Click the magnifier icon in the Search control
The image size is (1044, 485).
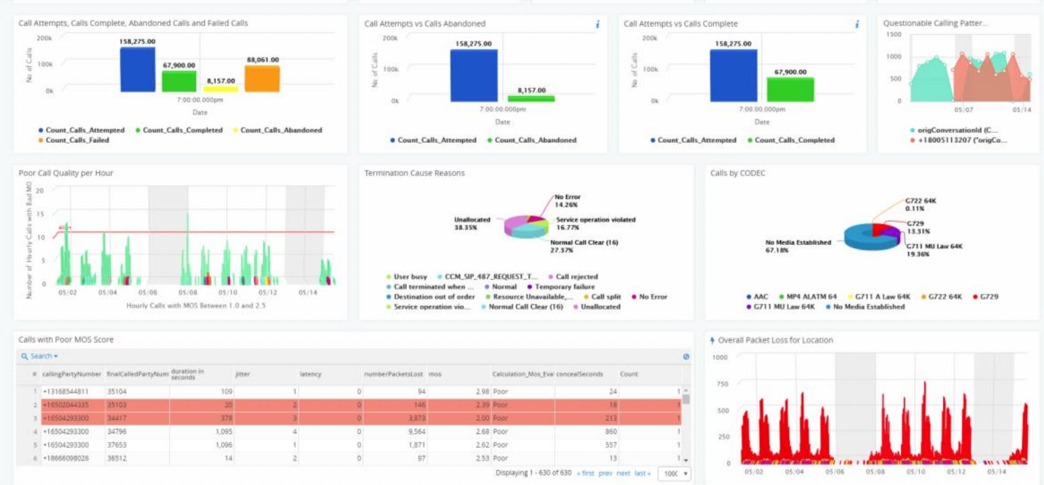point(24,356)
